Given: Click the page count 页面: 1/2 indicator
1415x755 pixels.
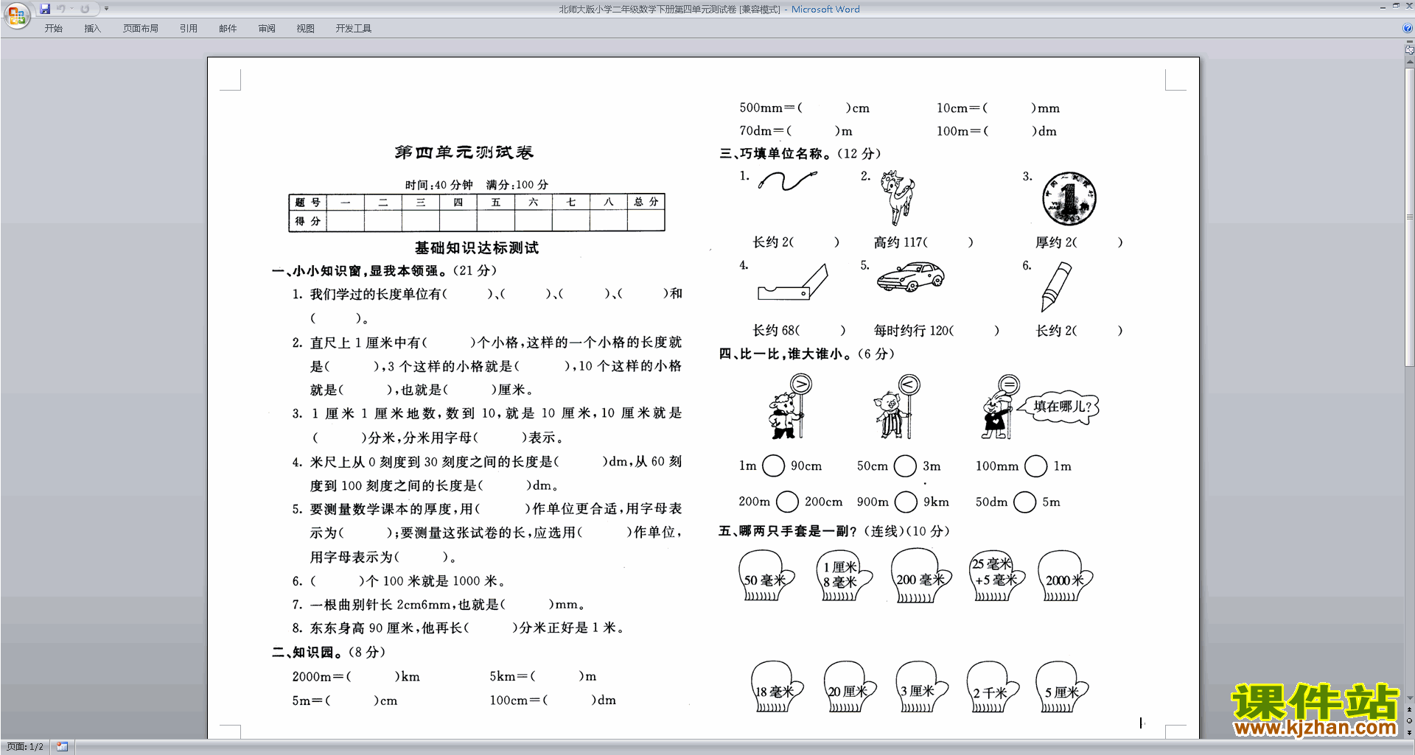Looking at the screenshot, I should point(25,747).
